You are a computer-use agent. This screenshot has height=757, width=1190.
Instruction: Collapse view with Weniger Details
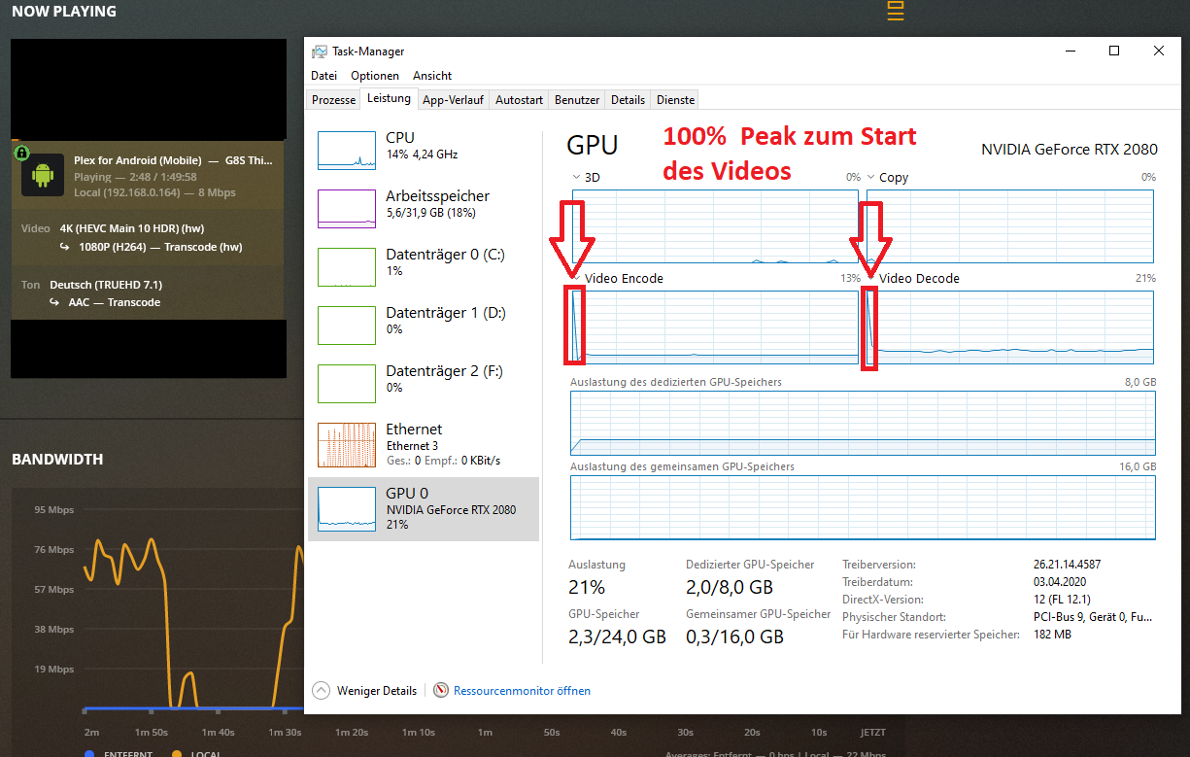tap(364, 691)
